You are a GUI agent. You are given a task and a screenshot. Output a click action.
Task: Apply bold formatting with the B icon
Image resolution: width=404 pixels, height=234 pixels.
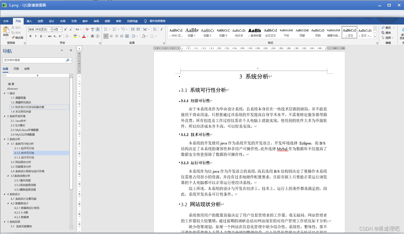(x=30, y=36)
